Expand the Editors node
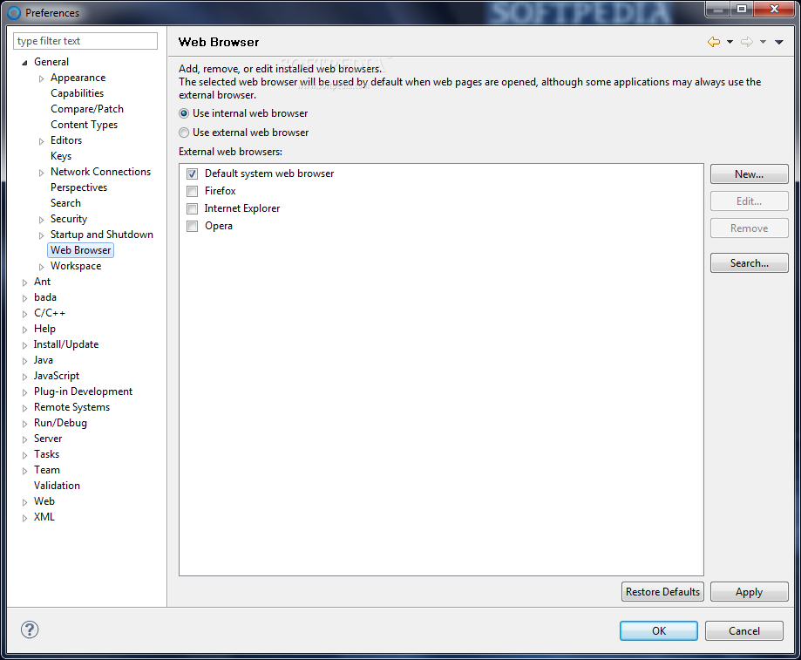The width and height of the screenshot is (801, 660). 41,141
